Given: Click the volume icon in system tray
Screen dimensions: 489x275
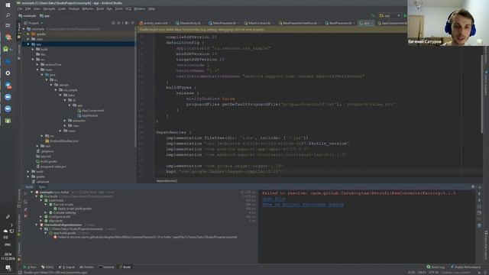Looking at the screenshot, I should click(x=6, y=238).
